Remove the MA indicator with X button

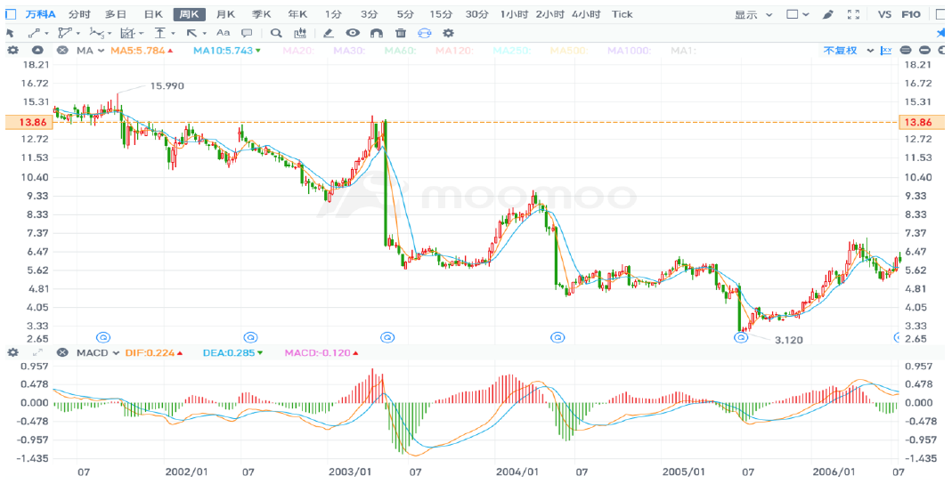pos(62,50)
